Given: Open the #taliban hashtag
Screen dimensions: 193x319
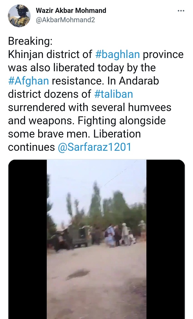Looking at the screenshot, I should pyautogui.click(x=114, y=94).
